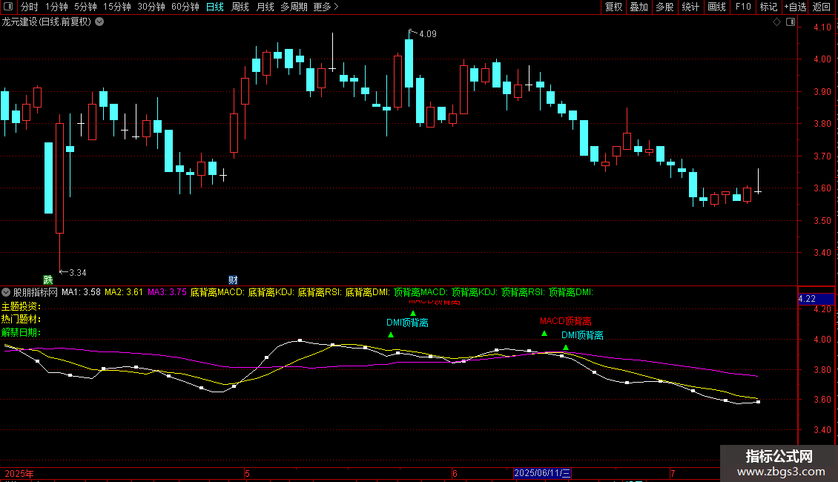838x482 pixels.
Task: Select the 15分钟 period
Action: (117, 7)
